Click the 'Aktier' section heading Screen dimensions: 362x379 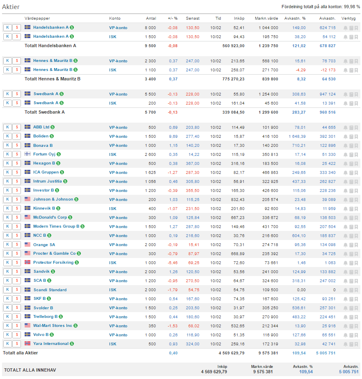click(x=11, y=7)
